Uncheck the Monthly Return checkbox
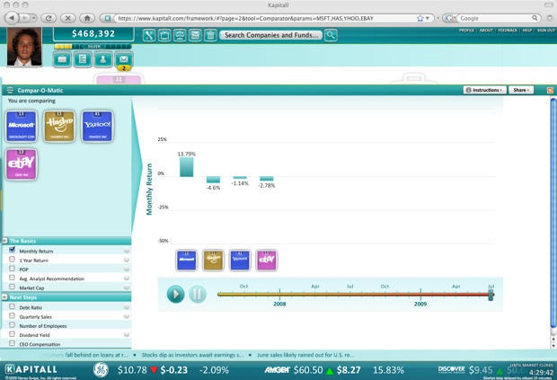The height and width of the screenshot is (380, 557). pos(12,251)
